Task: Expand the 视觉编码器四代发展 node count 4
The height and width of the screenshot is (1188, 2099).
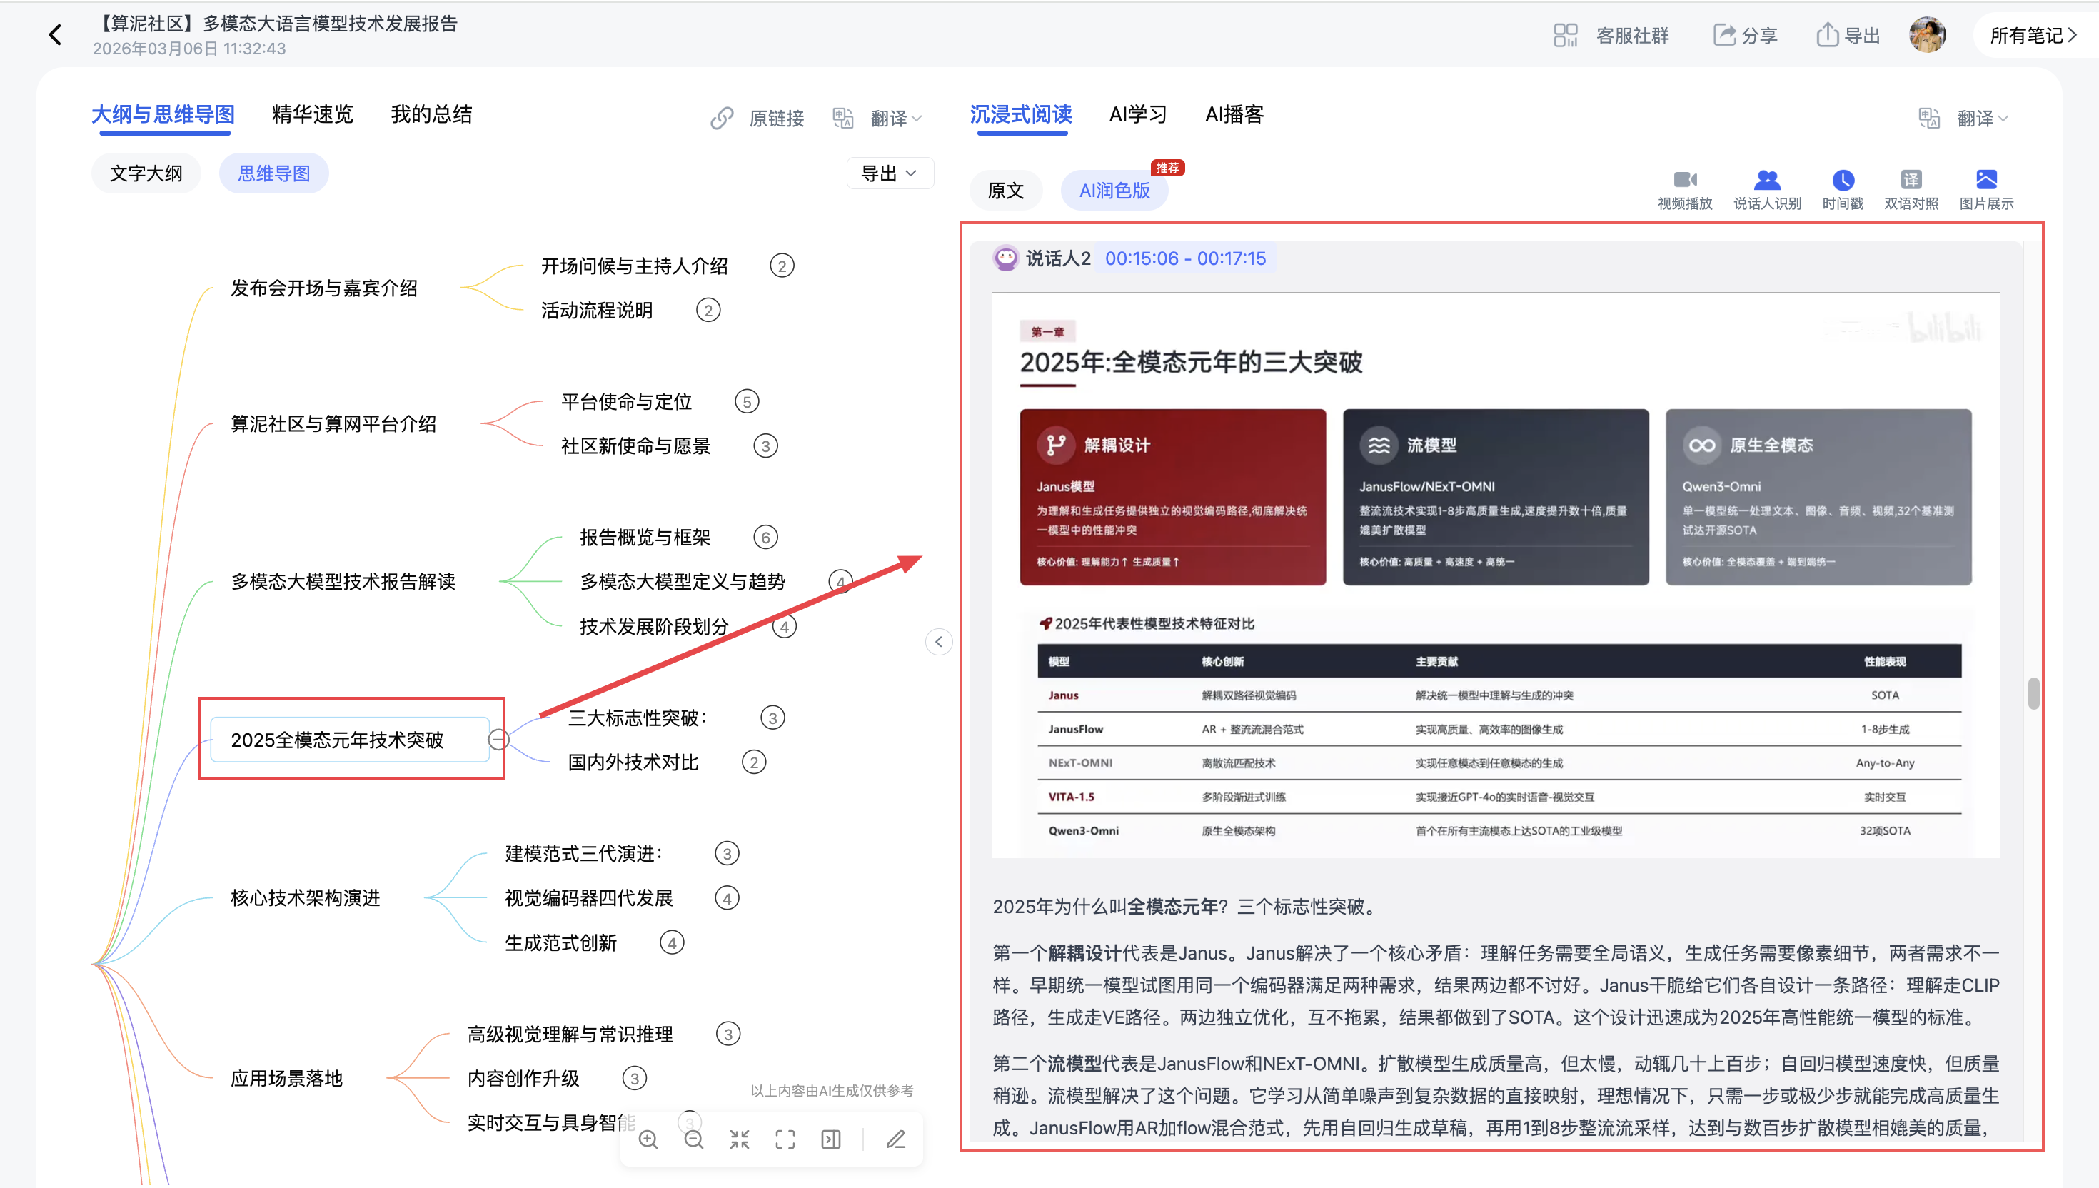Action: pyautogui.click(x=727, y=897)
